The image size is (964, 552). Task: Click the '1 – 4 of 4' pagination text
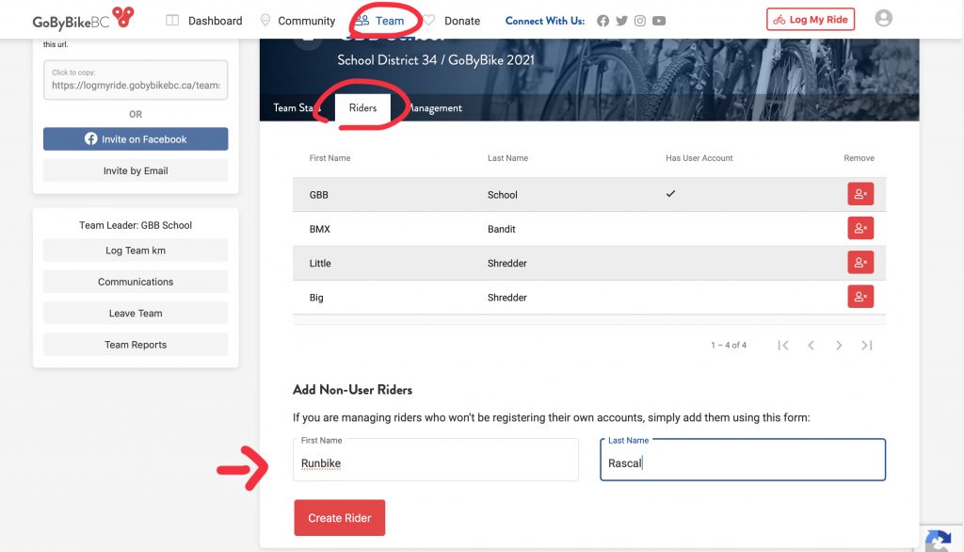click(729, 345)
